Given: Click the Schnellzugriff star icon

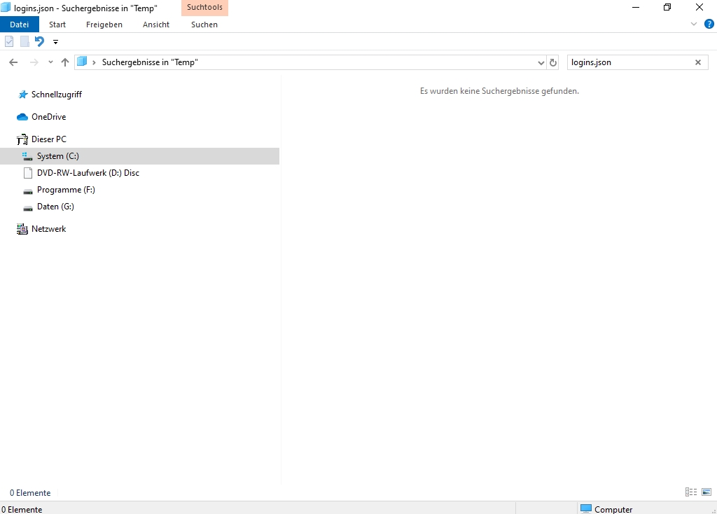Looking at the screenshot, I should pyautogui.click(x=23, y=95).
